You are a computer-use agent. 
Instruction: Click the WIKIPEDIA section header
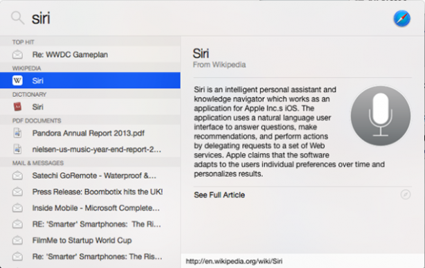[26, 68]
